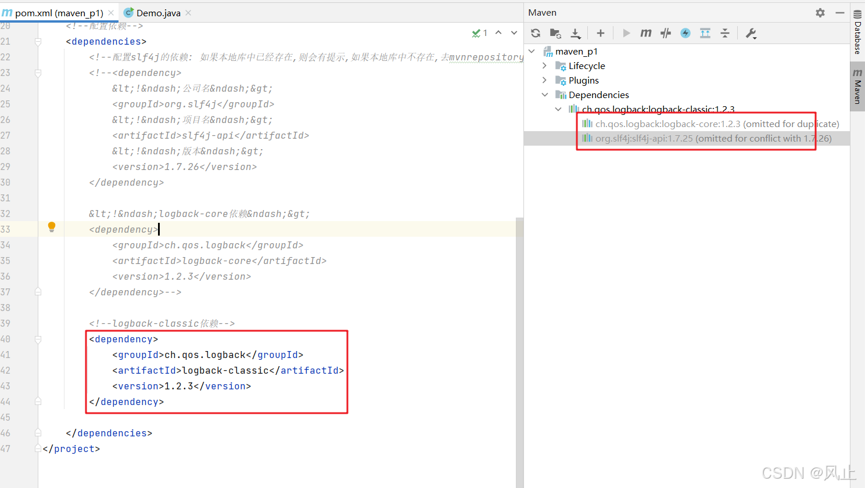The height and width of the screenshot is (488, 865).
Task: Click the Lifecycle folder icon
Action: click(561, 66)
